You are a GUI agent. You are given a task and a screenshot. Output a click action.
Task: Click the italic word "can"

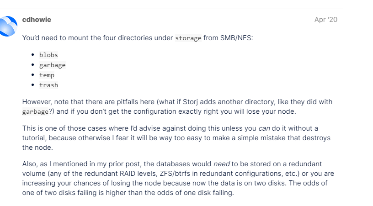264,128
